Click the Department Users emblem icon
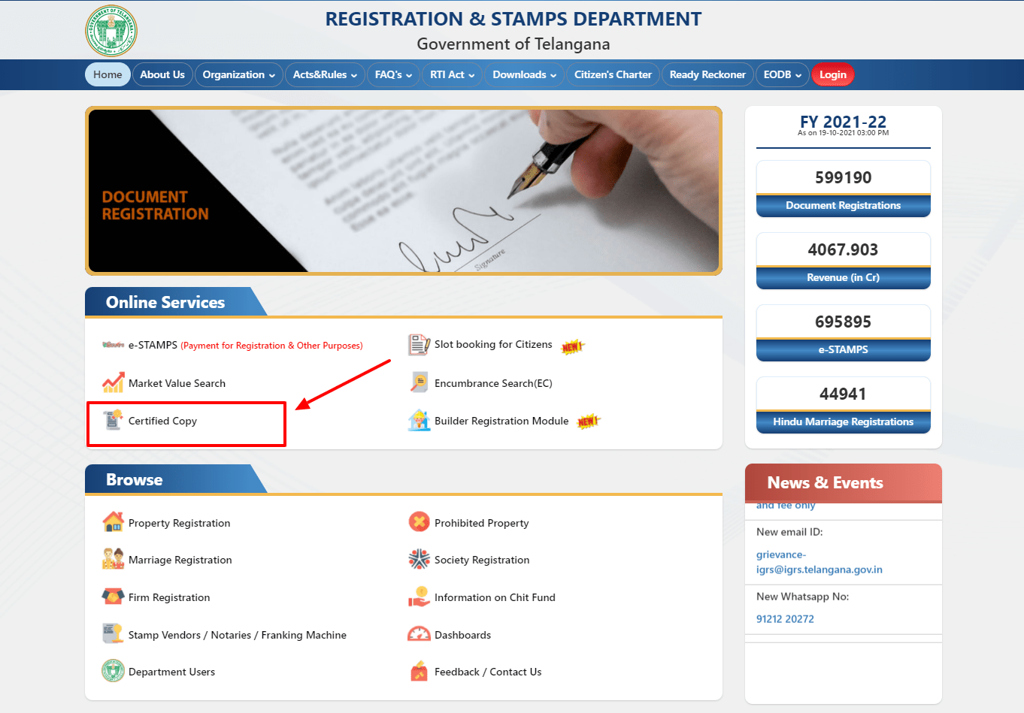 point(114,671)
